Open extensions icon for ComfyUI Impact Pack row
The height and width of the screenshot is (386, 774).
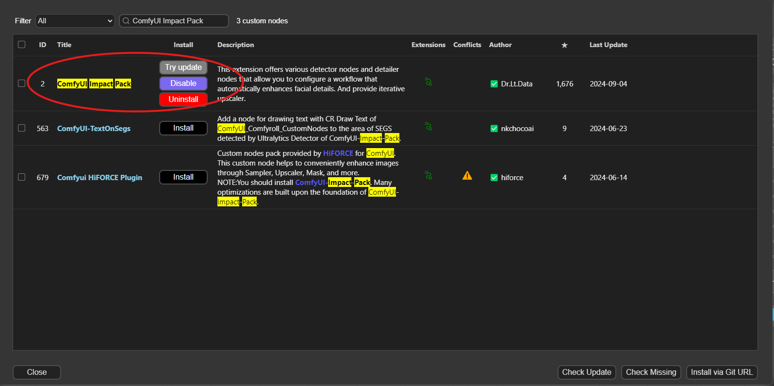[x=428, y=82]
